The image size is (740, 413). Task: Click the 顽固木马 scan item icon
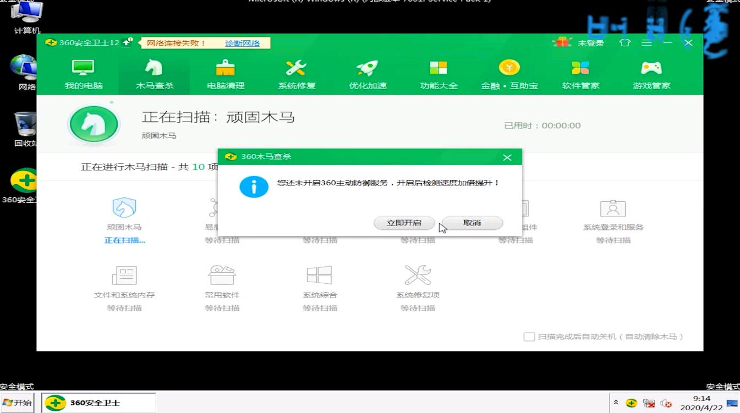124,208
